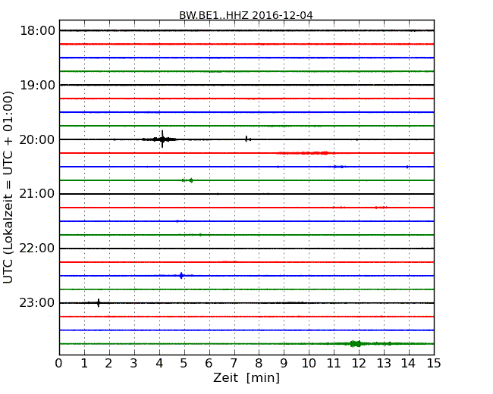Click x-axis tick label 4
The height and width of the screenshot is (394, 493).
pos(159,364)
